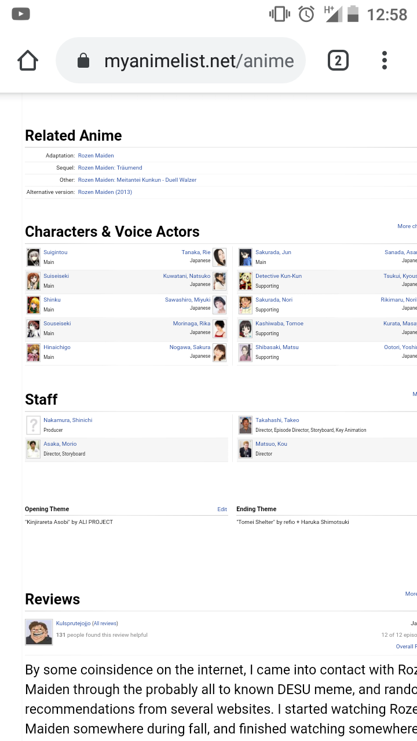Open the Sakurada, Nori character link
This screenshot has width=417, height=741.
[x=274, y=300]
